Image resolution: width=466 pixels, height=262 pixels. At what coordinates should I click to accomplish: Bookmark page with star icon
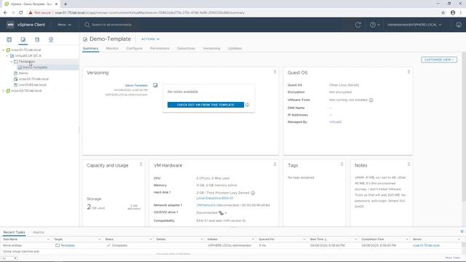coord(443,13)
